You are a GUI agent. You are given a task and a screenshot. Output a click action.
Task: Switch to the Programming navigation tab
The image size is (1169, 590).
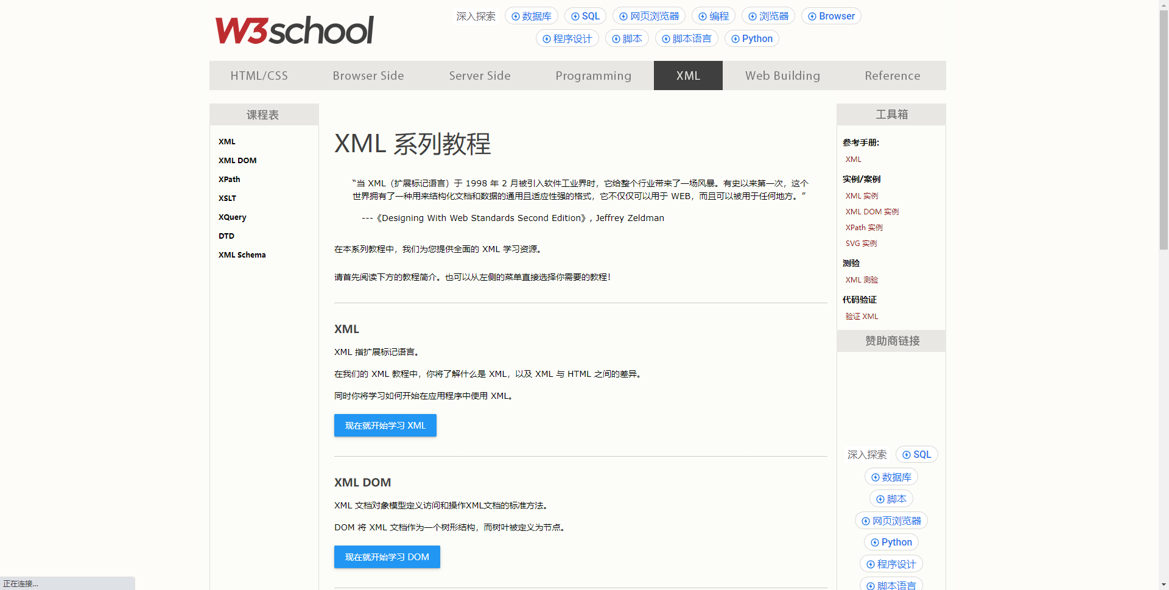click(x=594, y=76)
